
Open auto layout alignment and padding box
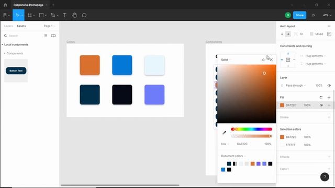(329, 34)
